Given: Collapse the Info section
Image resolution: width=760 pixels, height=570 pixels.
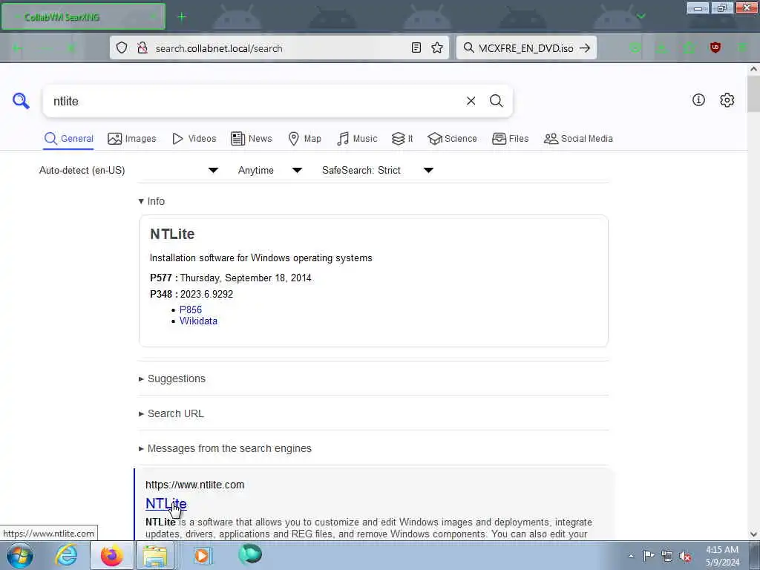Looking at the screenshot, I should [x=151, y=201].
